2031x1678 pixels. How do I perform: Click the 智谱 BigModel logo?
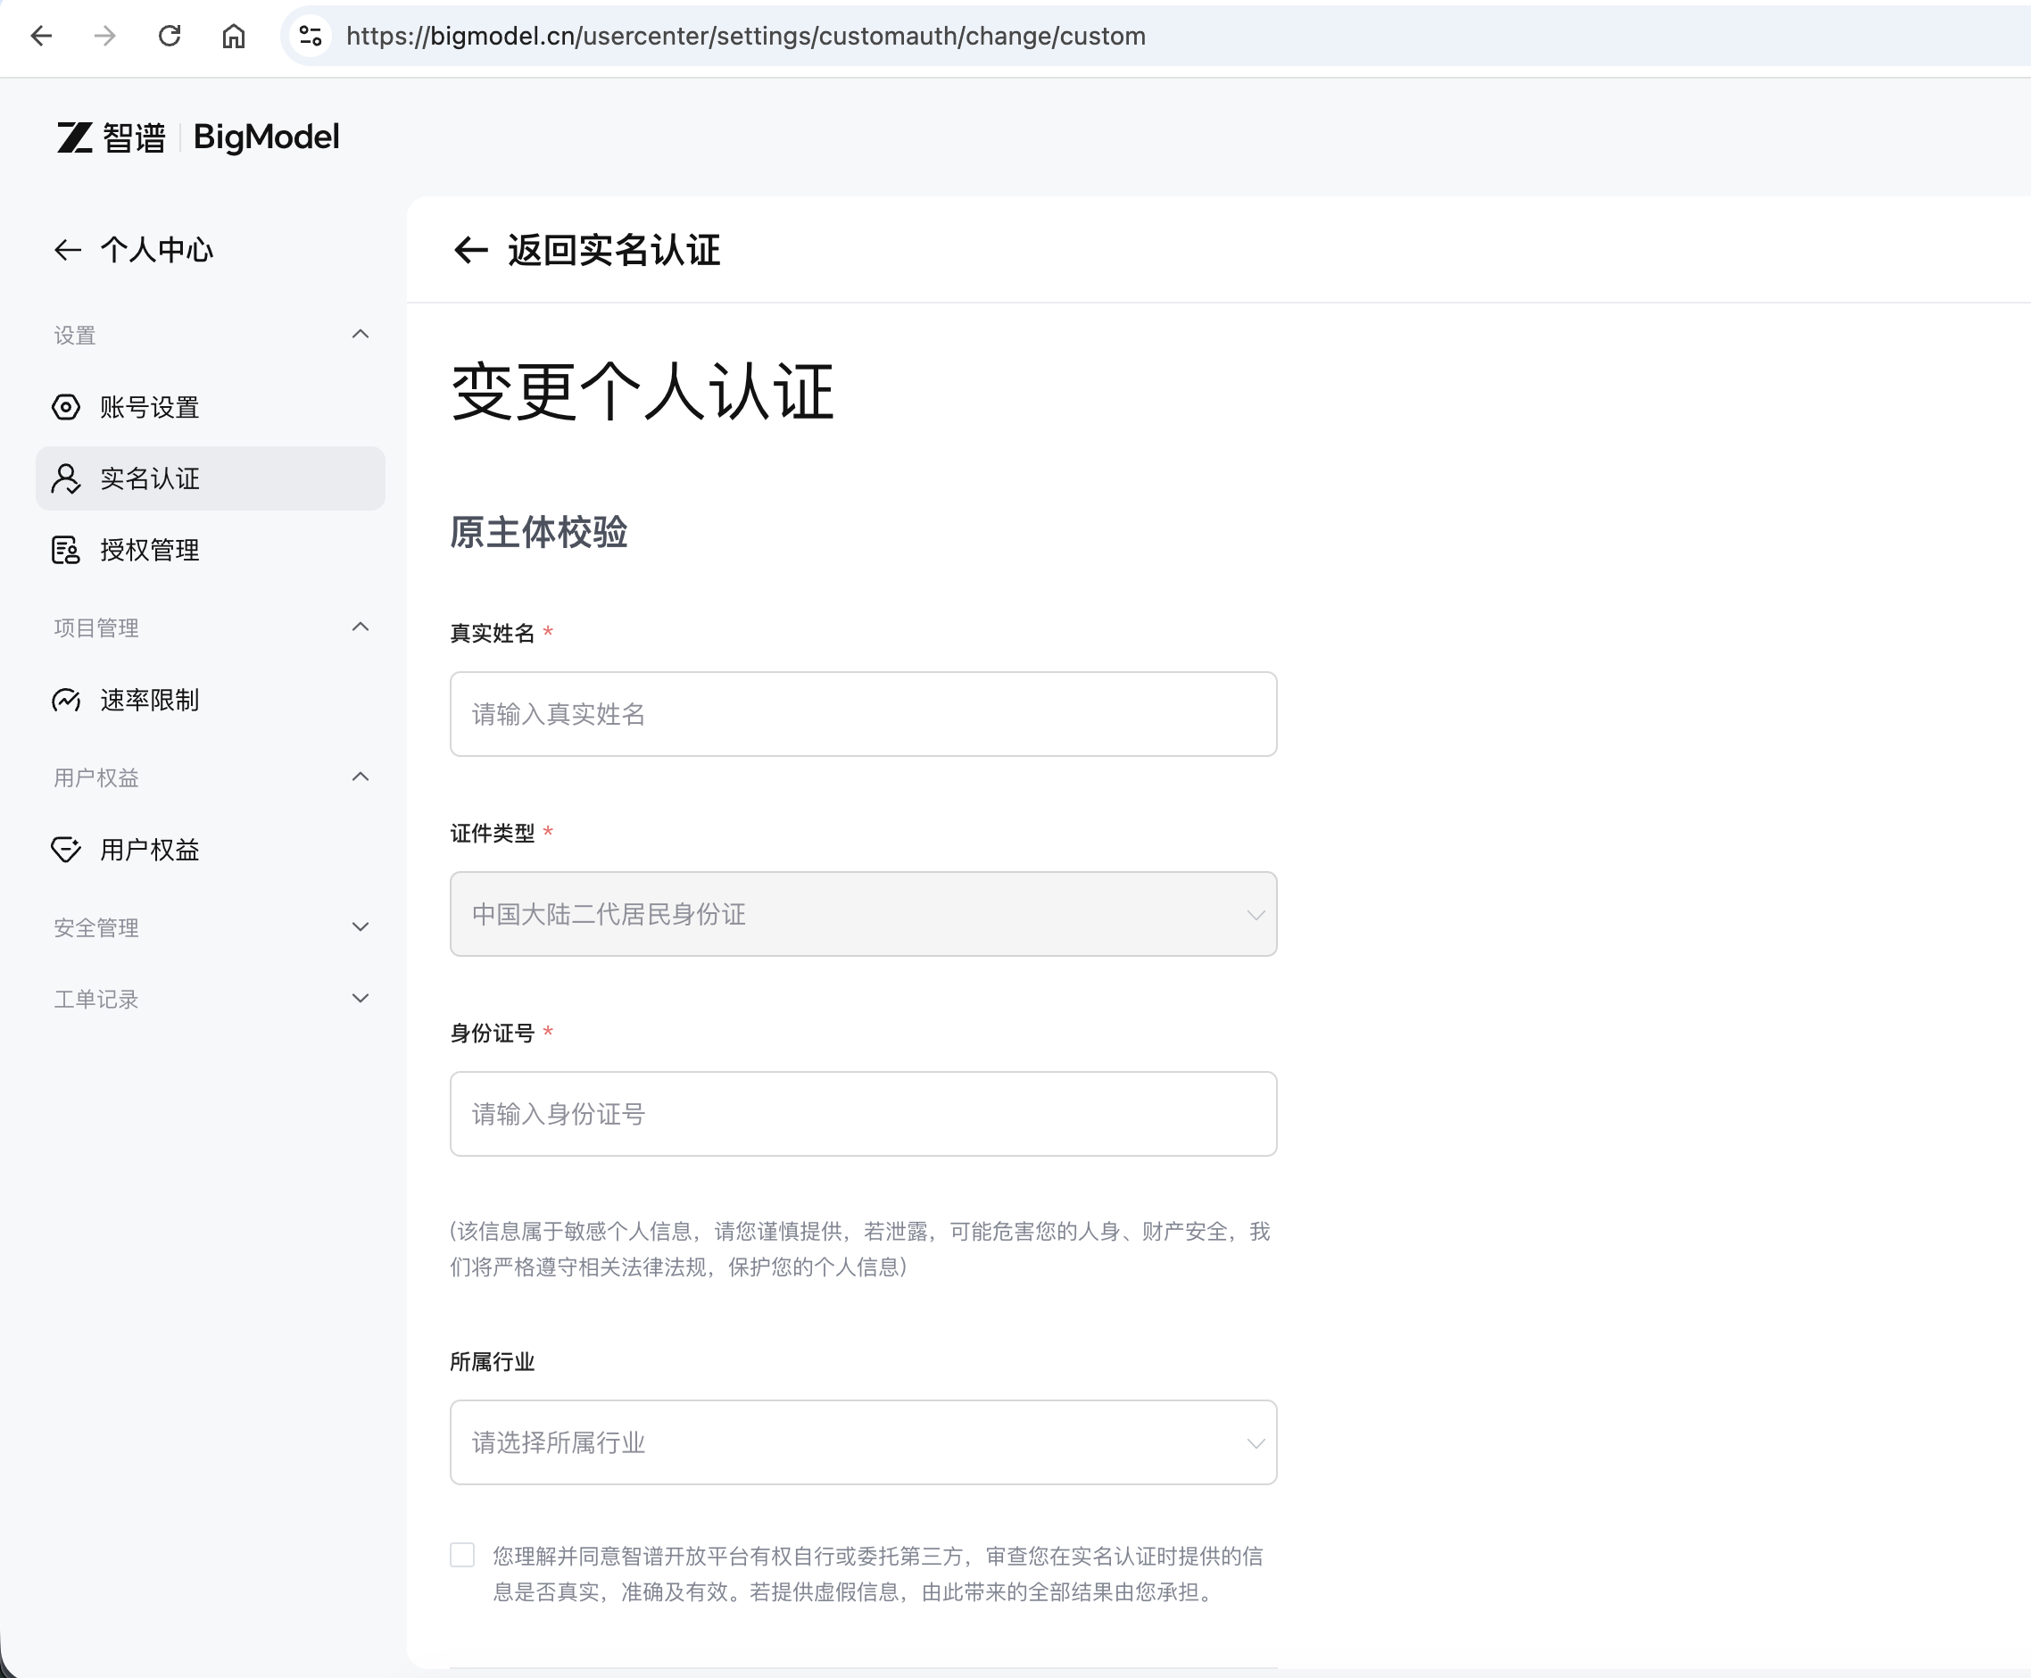pyautogui.click(x=198, y=137)
